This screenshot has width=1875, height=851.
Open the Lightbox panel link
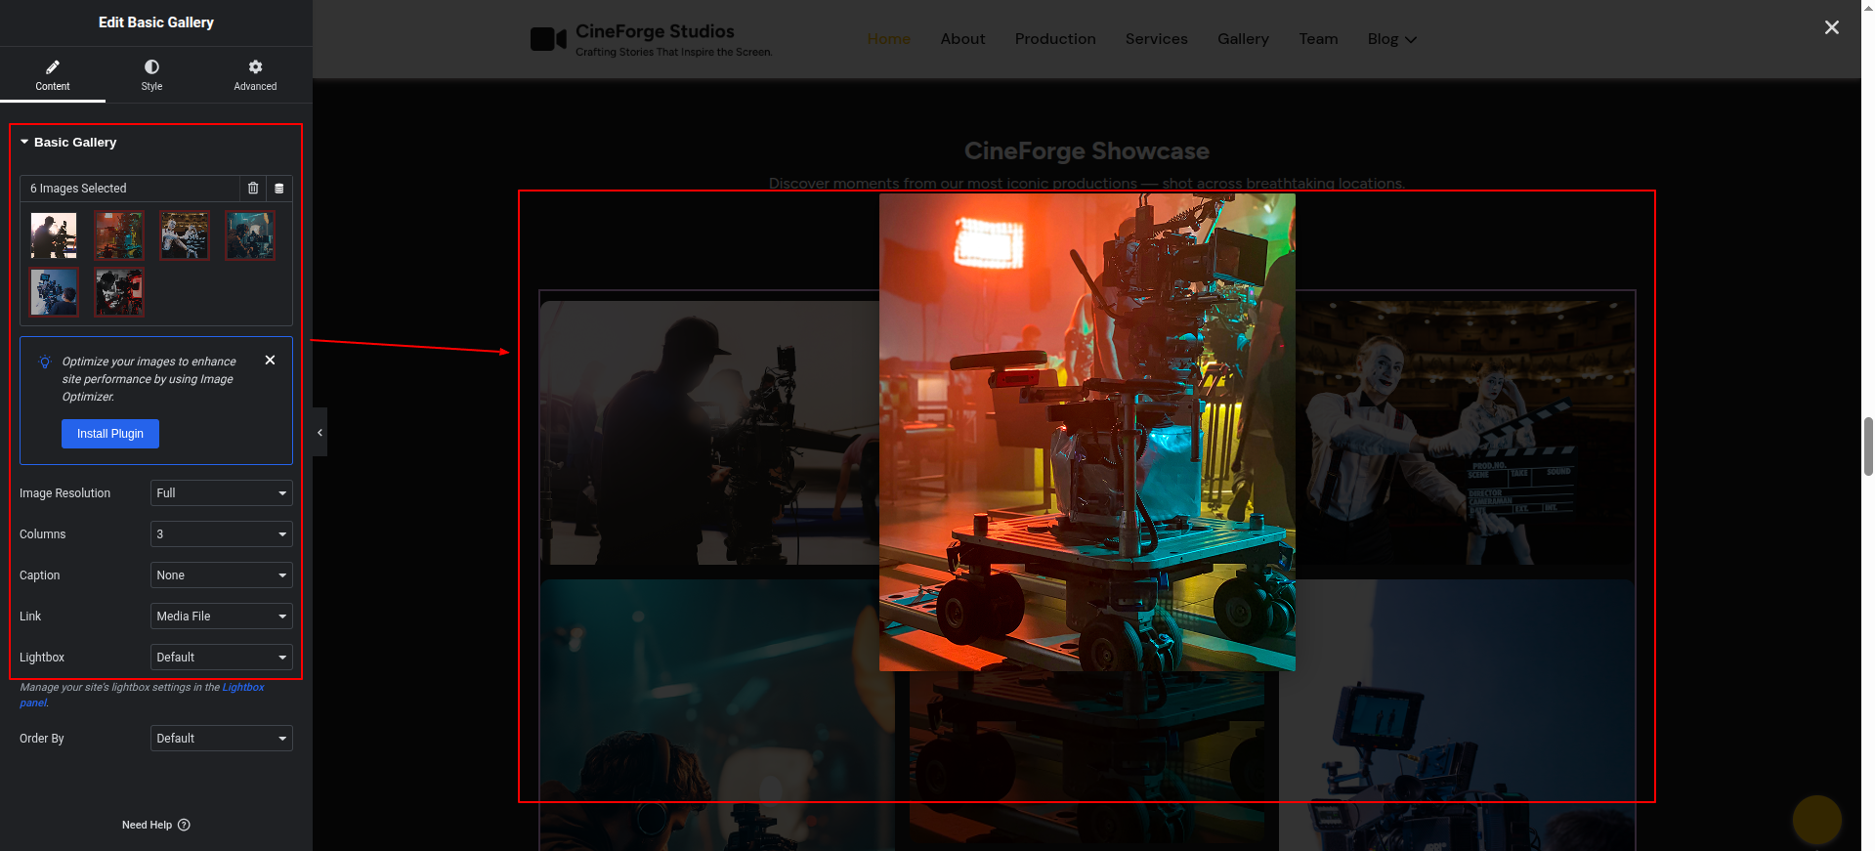point(242,688)
